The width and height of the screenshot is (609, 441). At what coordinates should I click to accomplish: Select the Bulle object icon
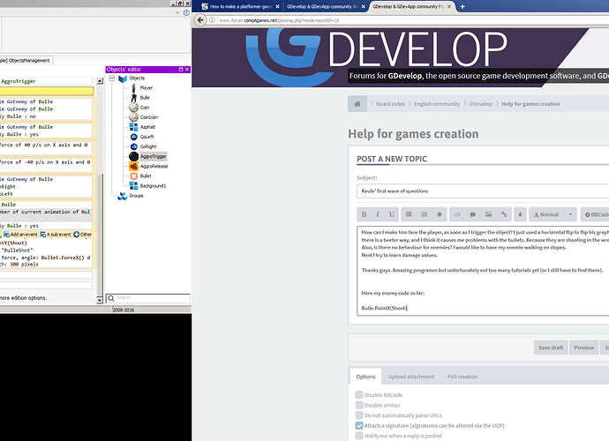(x=133, y=97)
